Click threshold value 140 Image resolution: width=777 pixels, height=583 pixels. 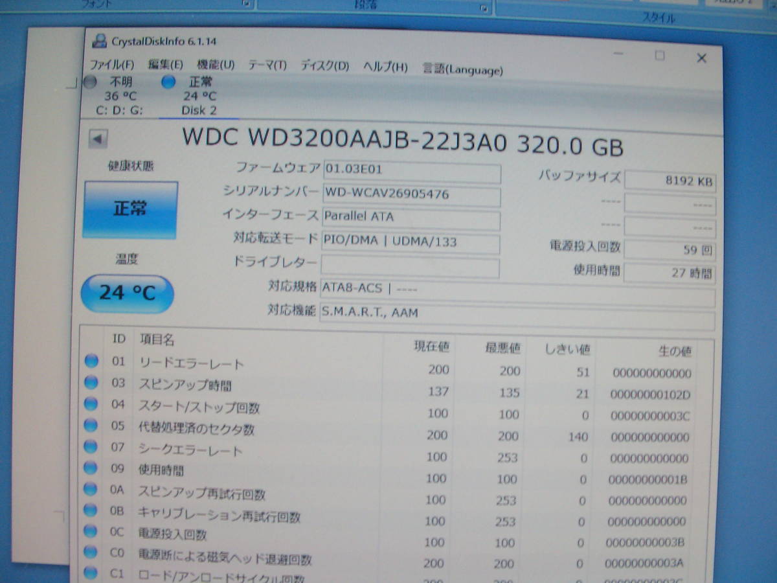click(x=578, y=437)
